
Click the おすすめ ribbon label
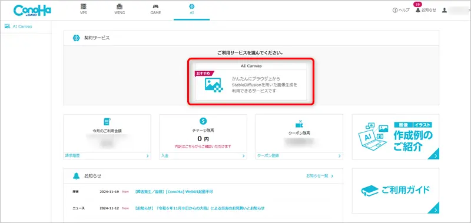coord(204,74)
